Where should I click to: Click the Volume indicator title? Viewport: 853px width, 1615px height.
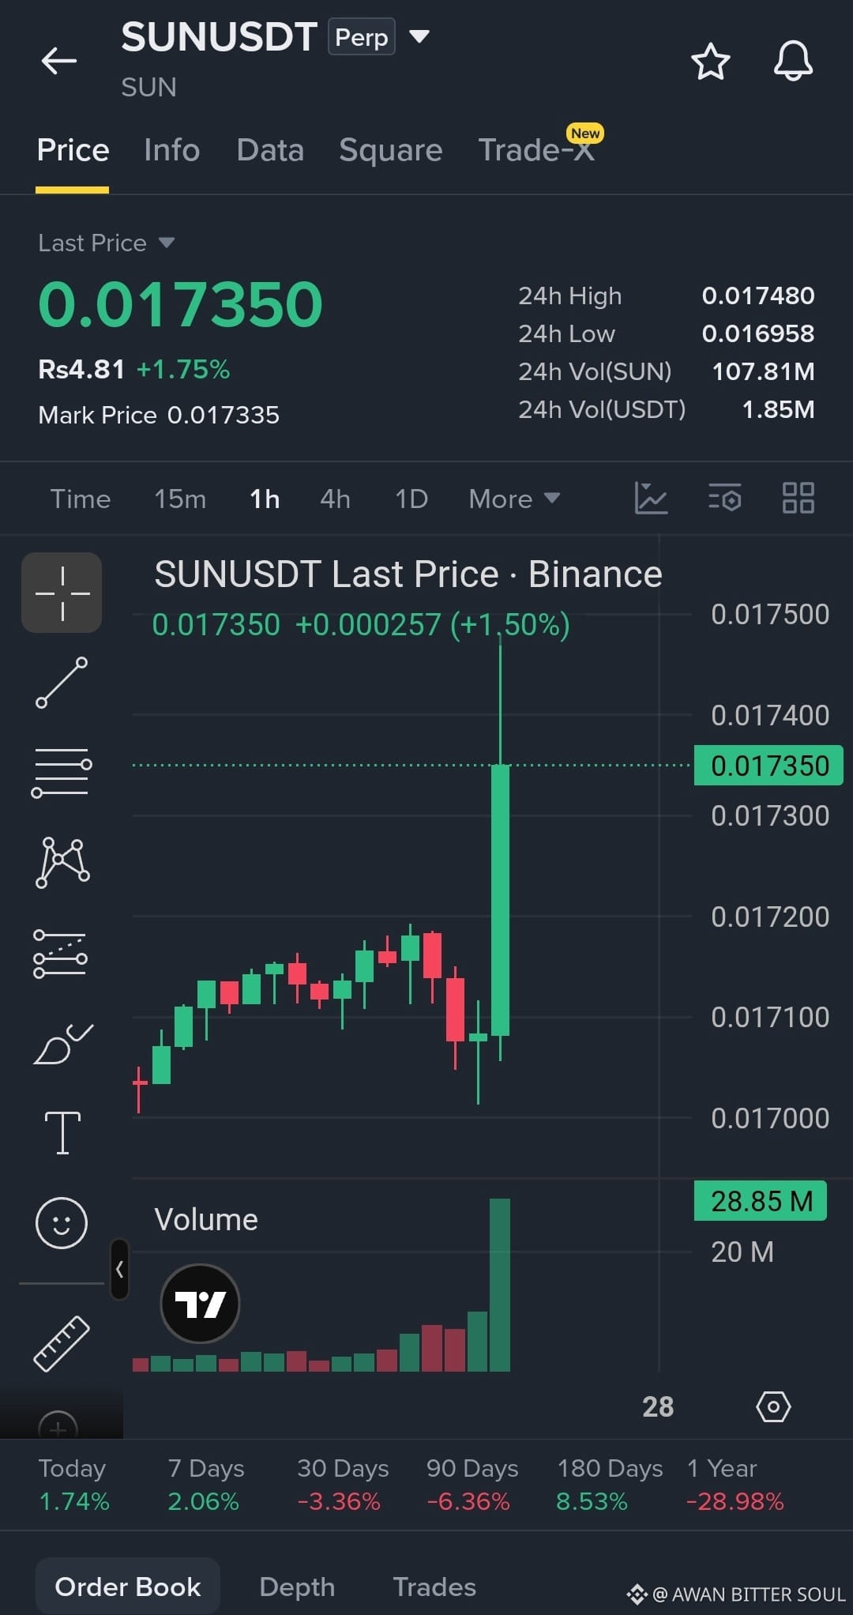click(x=206, y=1220)
